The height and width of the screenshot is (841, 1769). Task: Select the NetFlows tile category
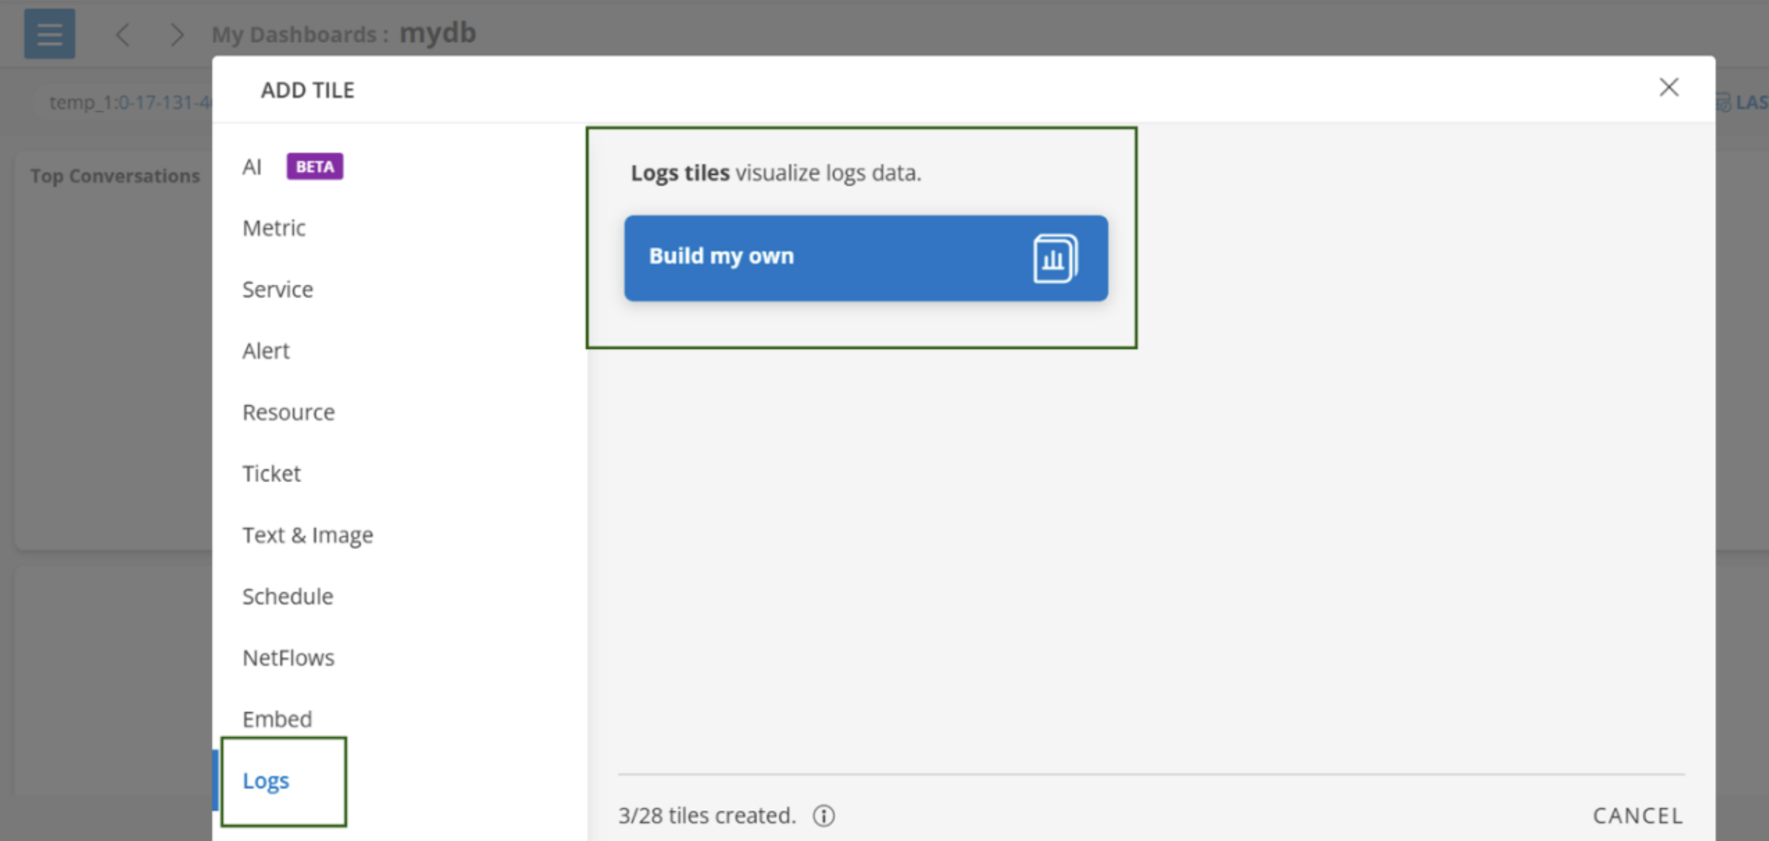tap(288, 658)
